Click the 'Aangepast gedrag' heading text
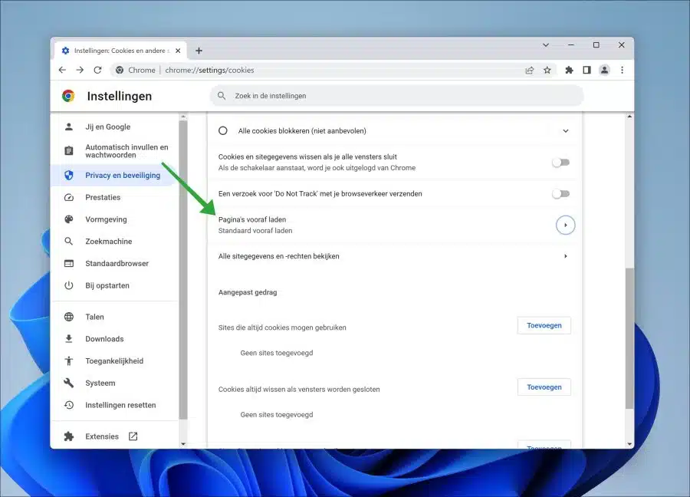 pos(248,292)
